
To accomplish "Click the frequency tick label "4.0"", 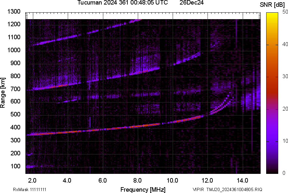I will pyautogui.click(x=67, y=181).
